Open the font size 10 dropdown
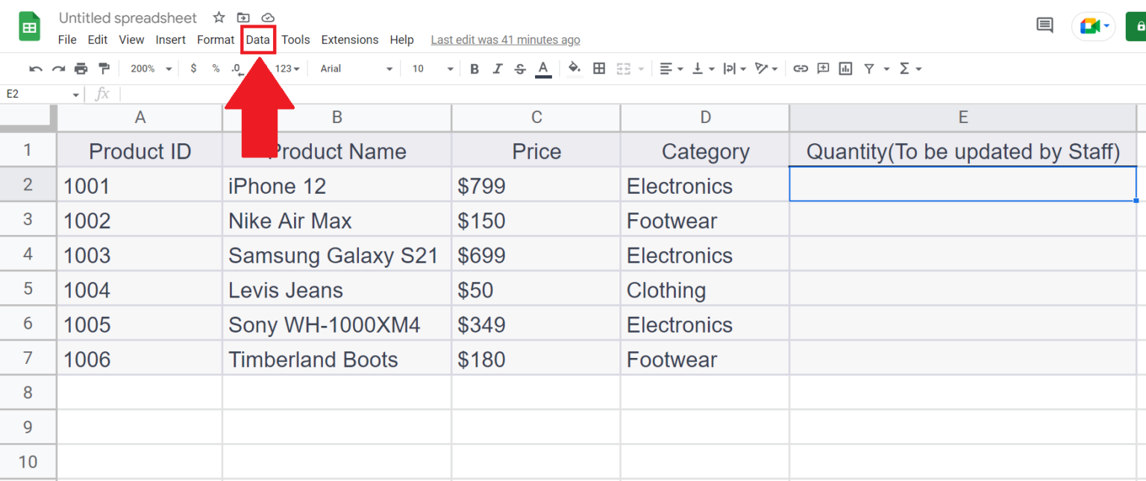 [x=433, y=69]
